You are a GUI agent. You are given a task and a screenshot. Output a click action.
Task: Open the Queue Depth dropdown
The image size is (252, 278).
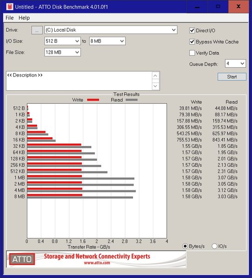coord(235,63)
